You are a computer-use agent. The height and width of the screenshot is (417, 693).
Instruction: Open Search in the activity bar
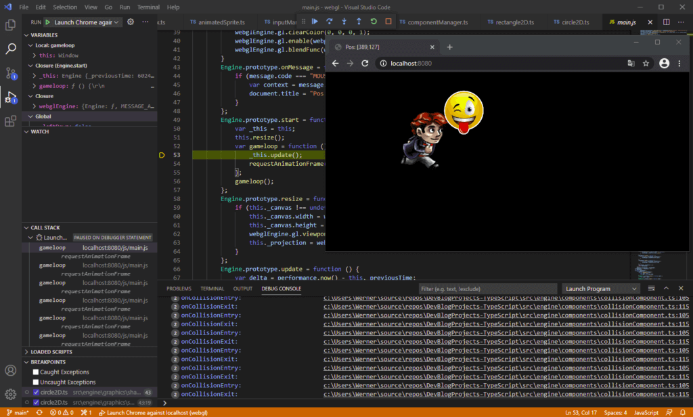click(10, 49)
